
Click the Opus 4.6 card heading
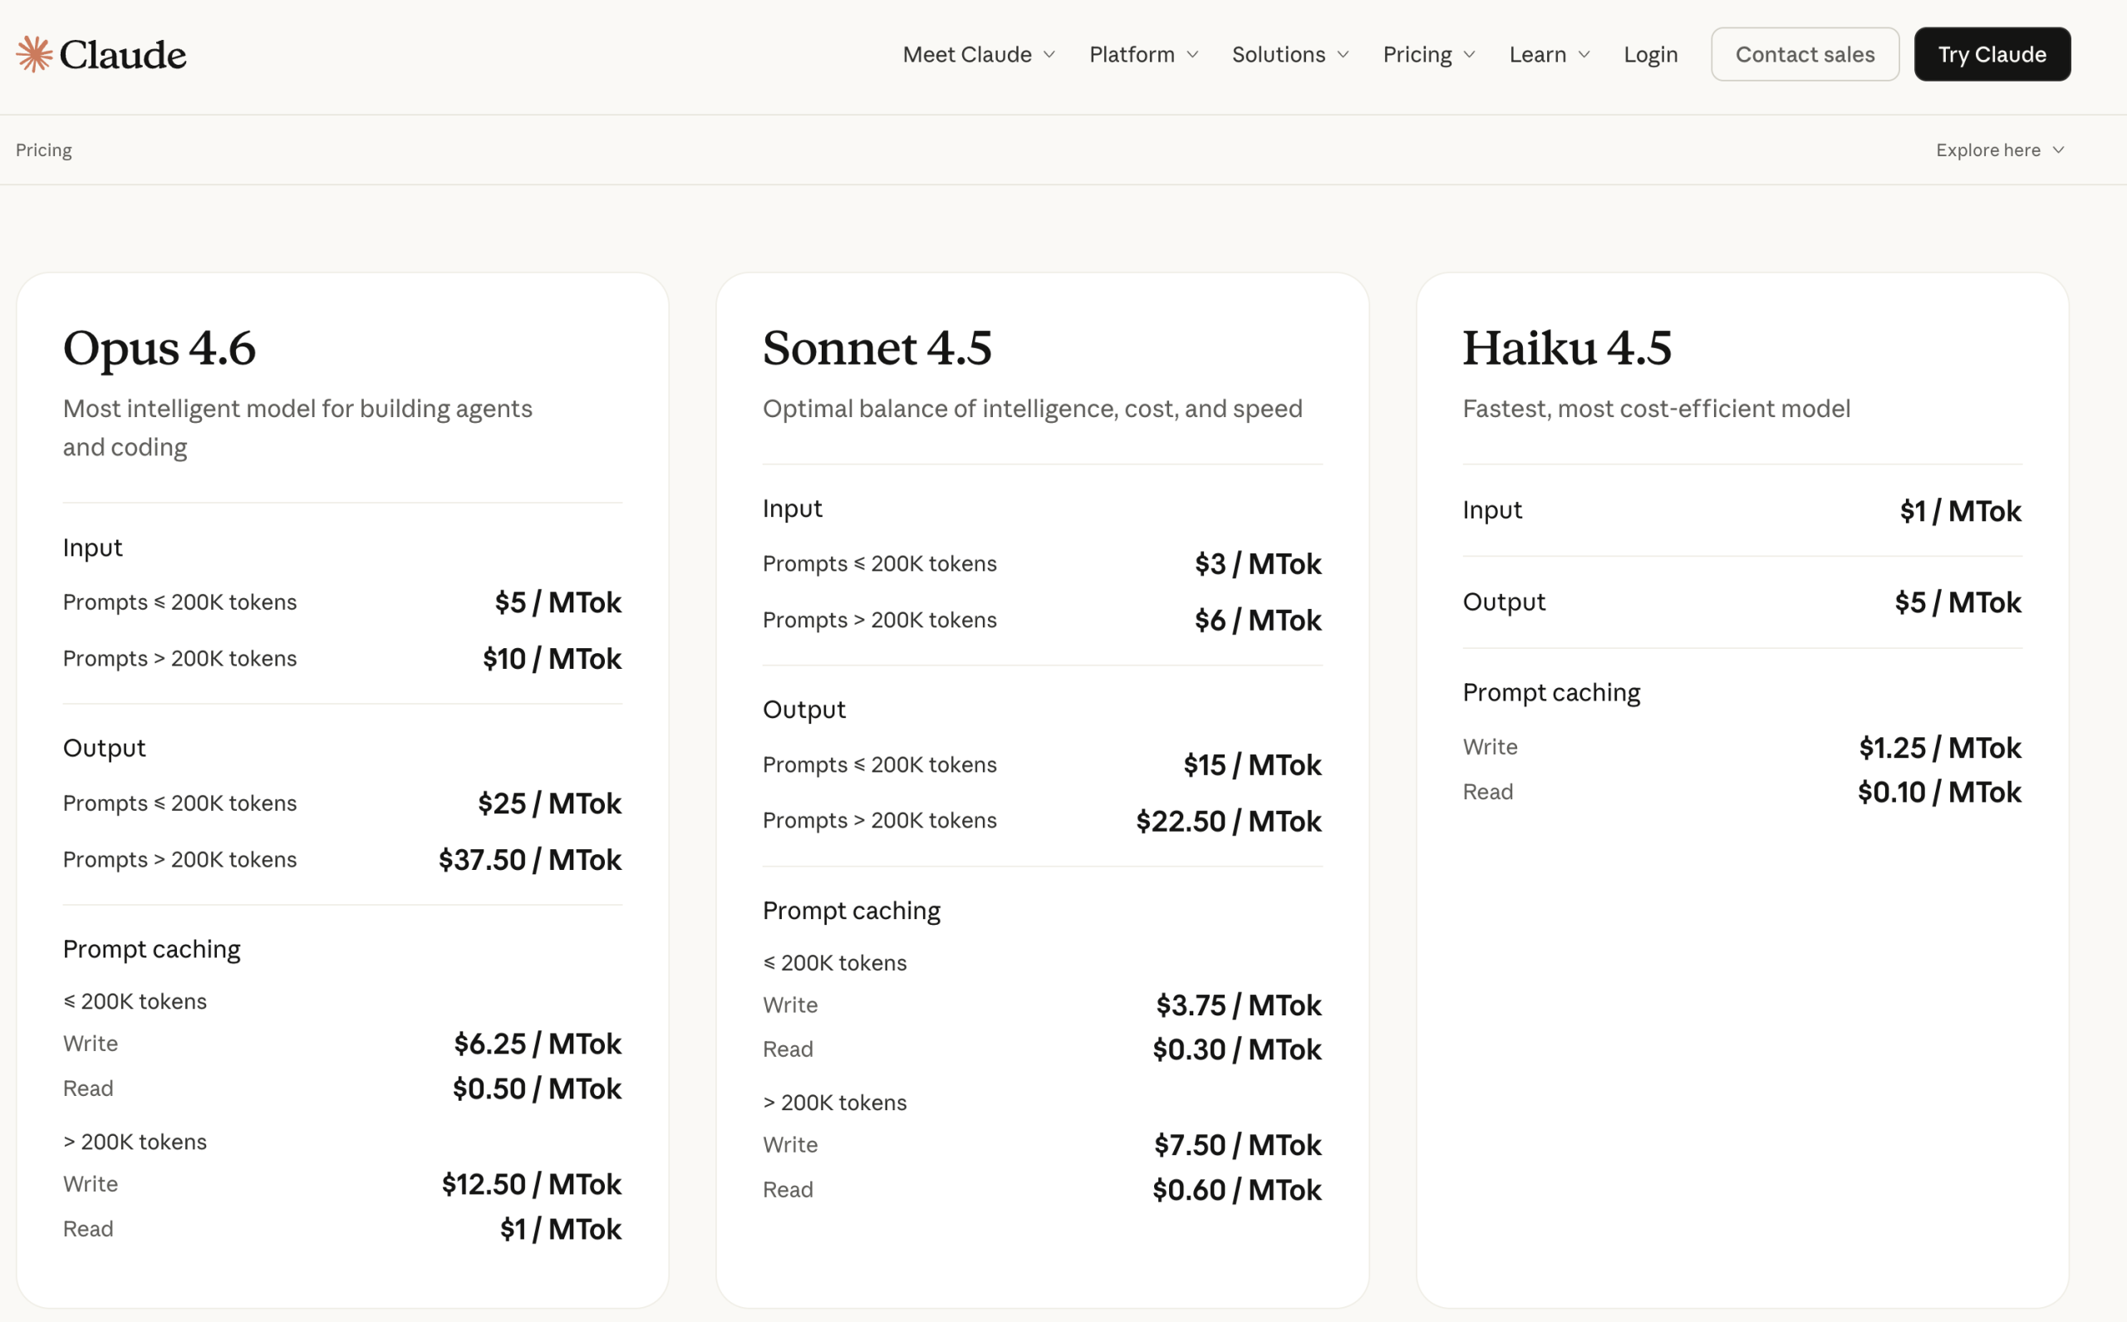click(x=160, y=347)
